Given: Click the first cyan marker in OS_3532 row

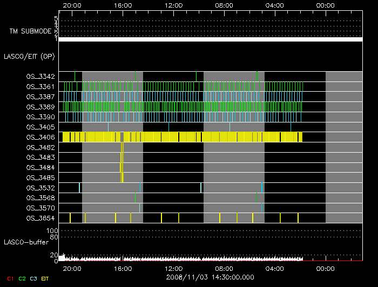Looking at the screenshot, I should [79, 188].
